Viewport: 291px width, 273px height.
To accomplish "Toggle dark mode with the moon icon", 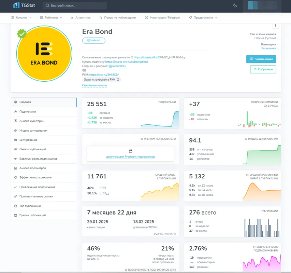I will click(x=235, y=5).
